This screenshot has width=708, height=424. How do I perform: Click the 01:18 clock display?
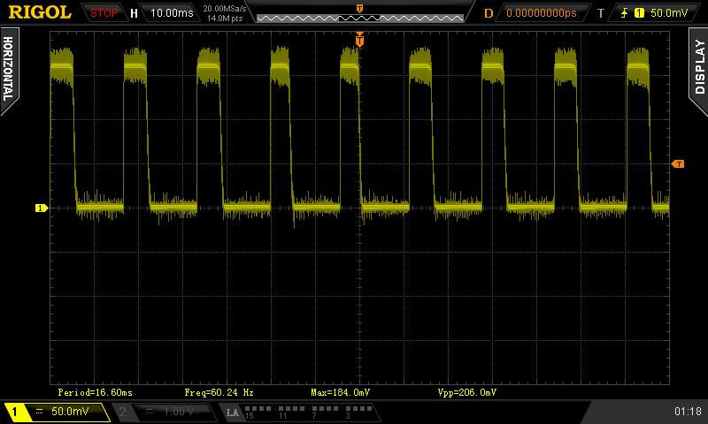coord(688,411)
